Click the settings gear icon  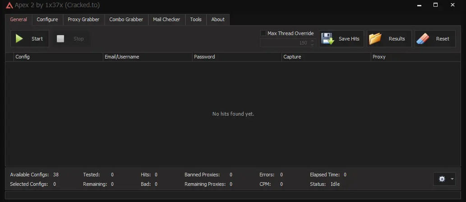(x=442, y=179)
